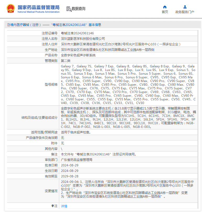Click the 产品储存条件及有效期 label
This screenshot has width=202, height=212.
click(42, 138)
